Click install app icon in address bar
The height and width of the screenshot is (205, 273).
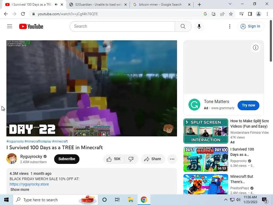[214, 14]
